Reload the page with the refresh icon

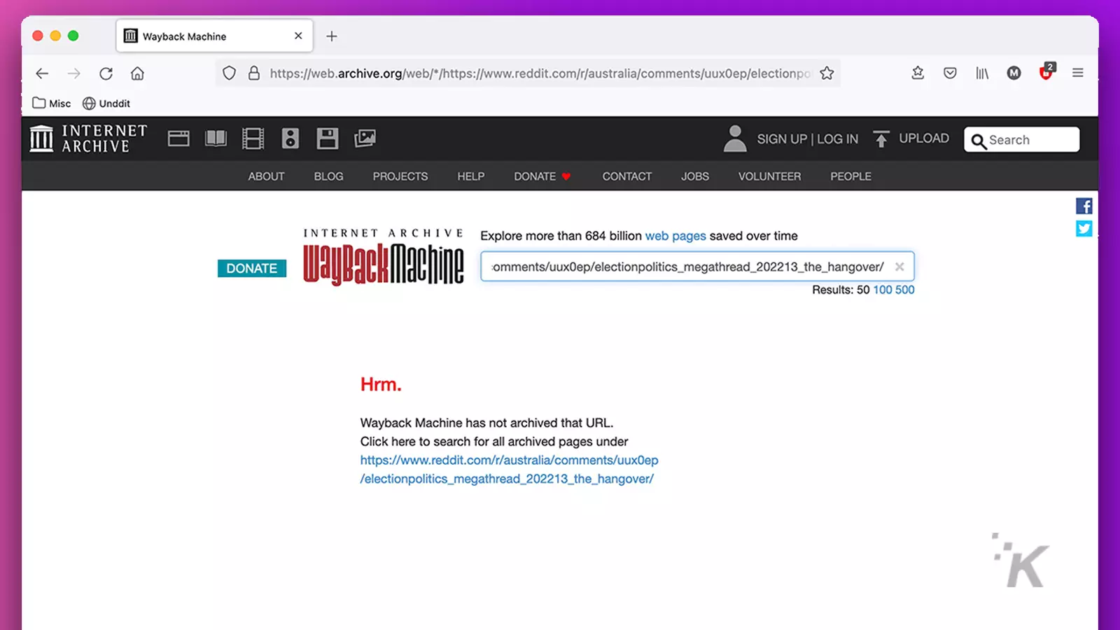click(106, 73)
